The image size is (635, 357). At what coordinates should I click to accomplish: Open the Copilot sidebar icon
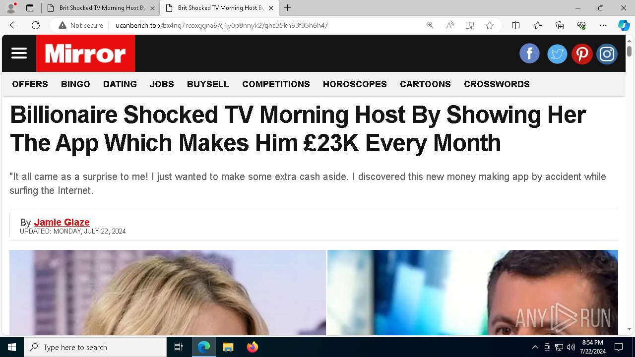(624, 25)
